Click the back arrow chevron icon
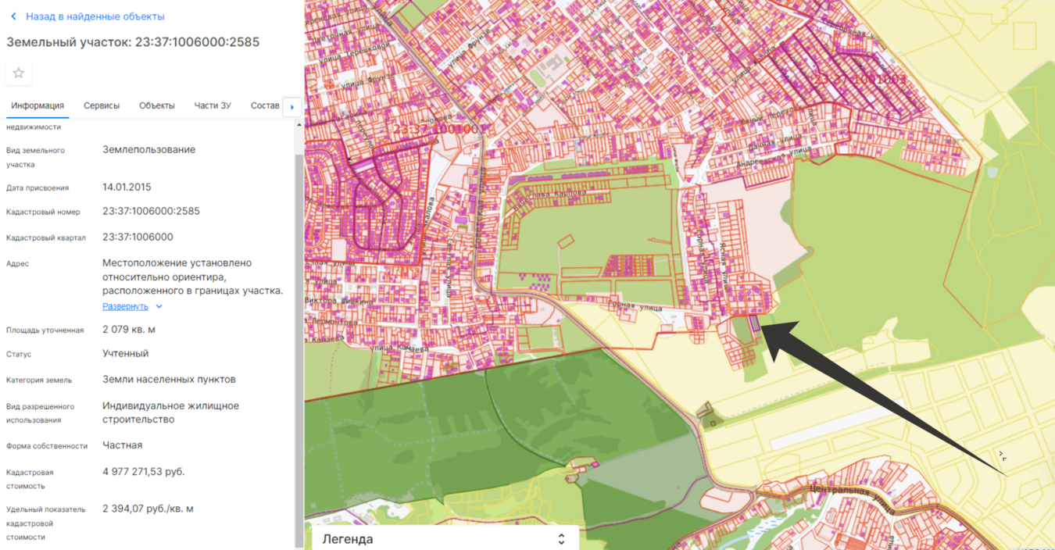 [13, 16]
